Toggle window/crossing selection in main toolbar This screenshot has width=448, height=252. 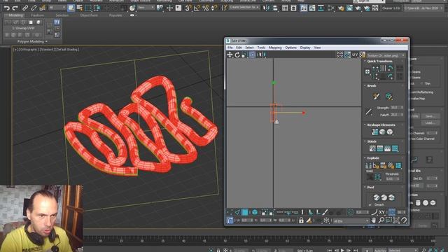(97, 8)
